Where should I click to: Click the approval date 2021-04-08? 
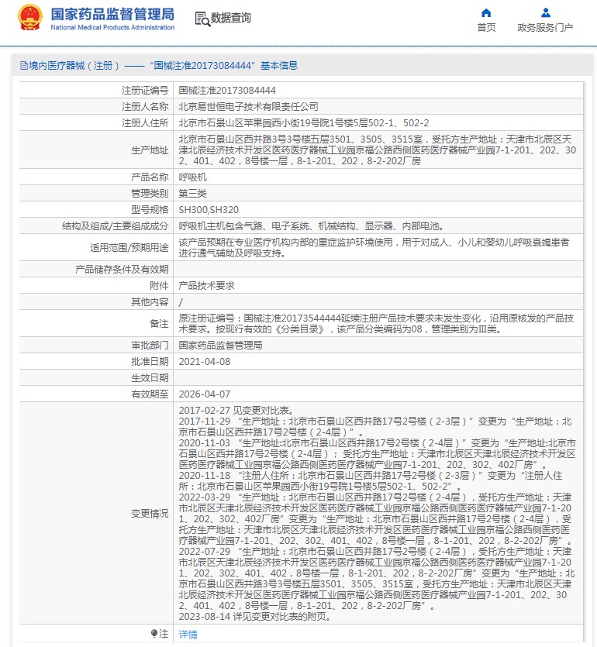point(204,361)
